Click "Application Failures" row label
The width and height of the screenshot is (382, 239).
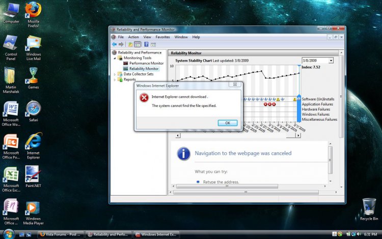click(x=317, y=104)
